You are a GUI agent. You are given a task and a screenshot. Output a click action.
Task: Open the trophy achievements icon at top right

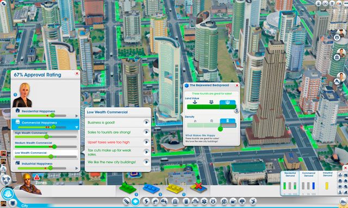tap(332, 3)
